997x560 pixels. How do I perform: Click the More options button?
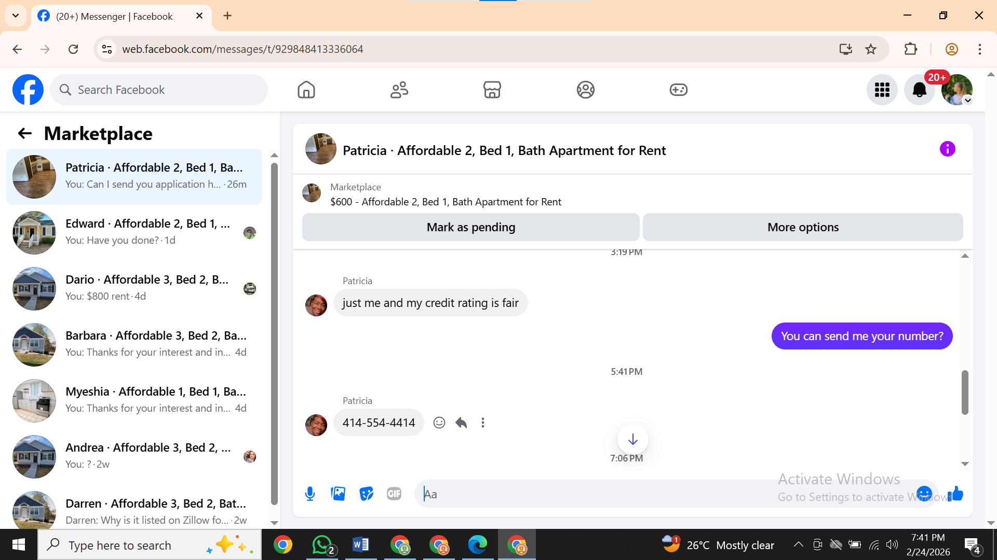802,227
